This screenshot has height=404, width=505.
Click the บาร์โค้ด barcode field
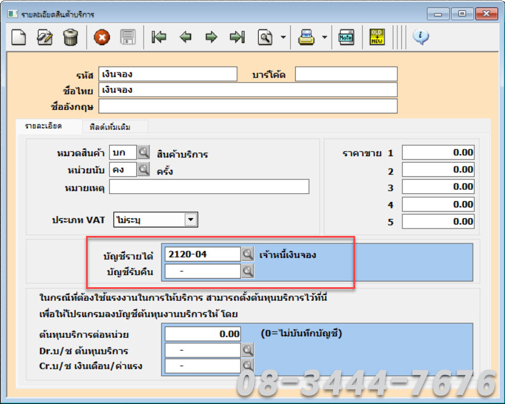(346, 74)
